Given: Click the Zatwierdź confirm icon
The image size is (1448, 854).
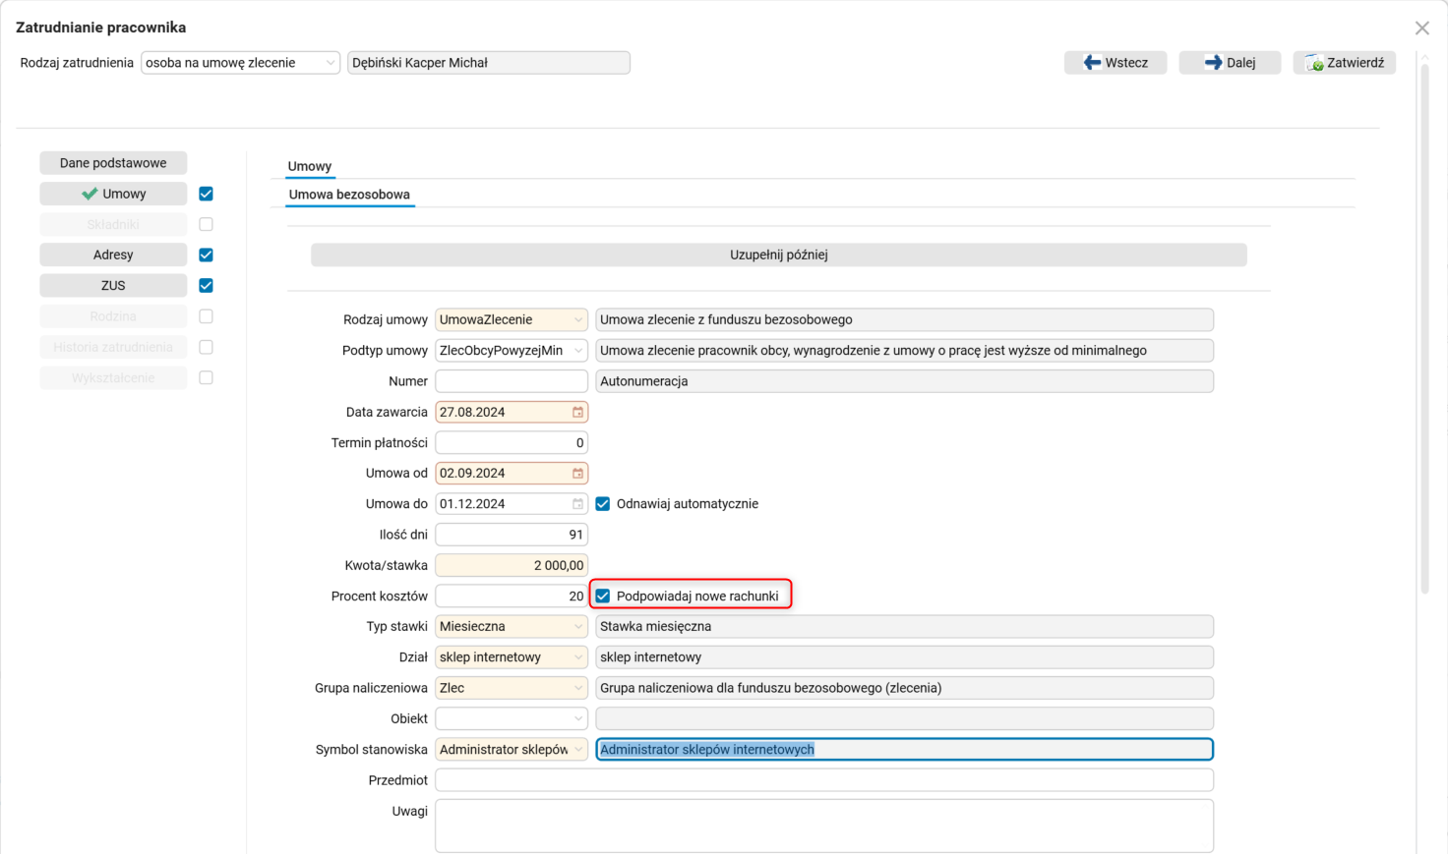Looking at the screenshot, I should point(1314,63).
